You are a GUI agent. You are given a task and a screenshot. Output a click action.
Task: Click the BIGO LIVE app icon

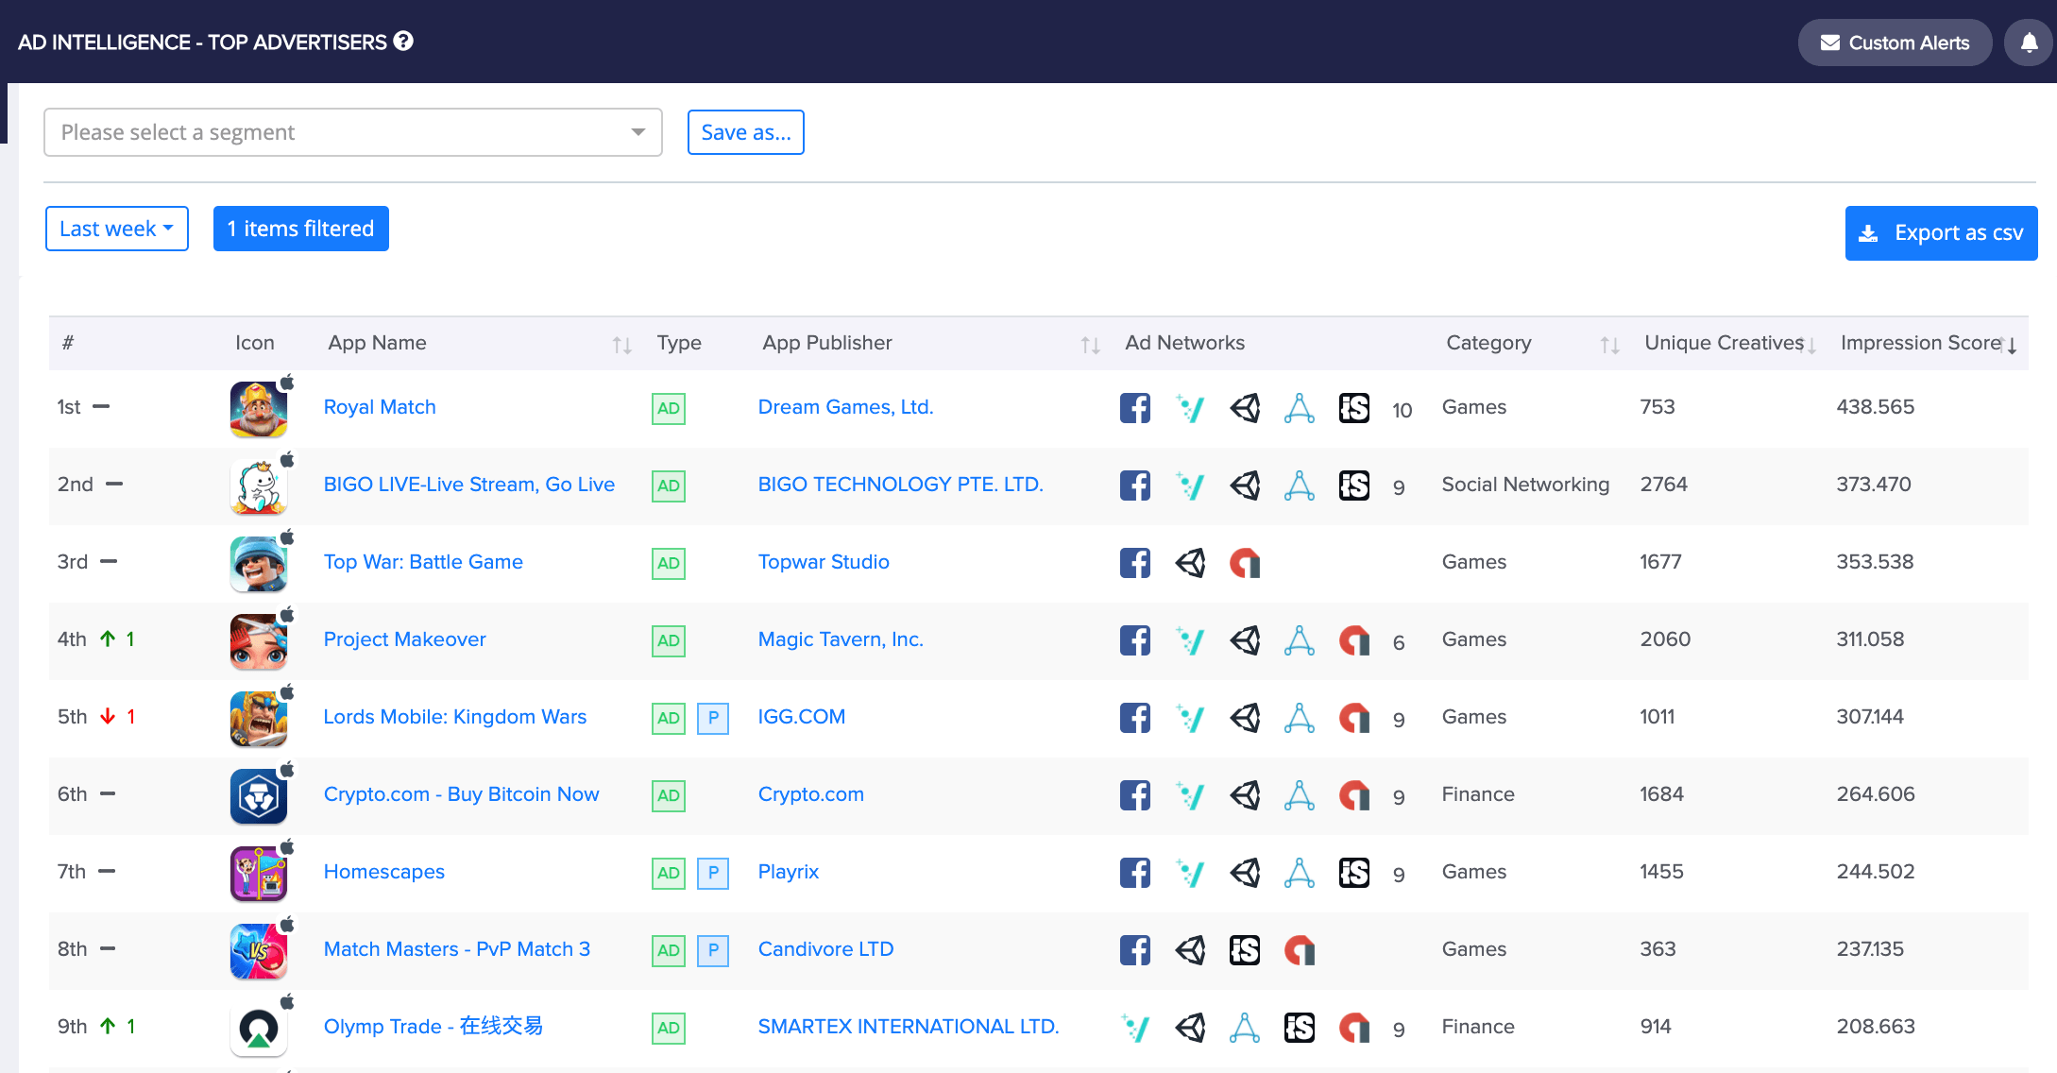(x=259, y=485)
